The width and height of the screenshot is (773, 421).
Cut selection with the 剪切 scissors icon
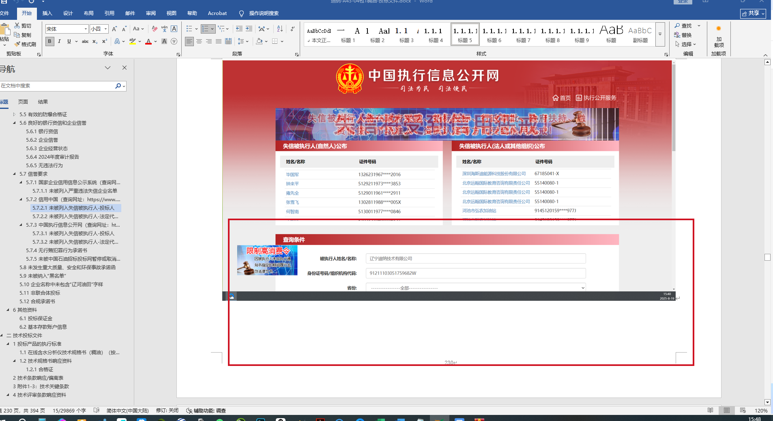tap(23, 26)
